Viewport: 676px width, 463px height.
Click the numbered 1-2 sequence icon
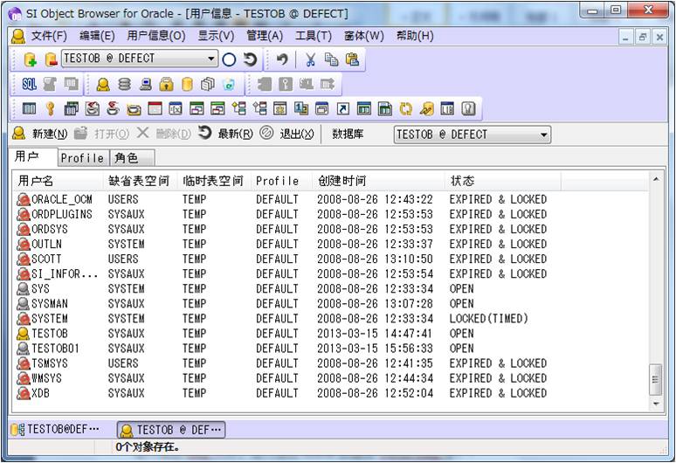301,108
